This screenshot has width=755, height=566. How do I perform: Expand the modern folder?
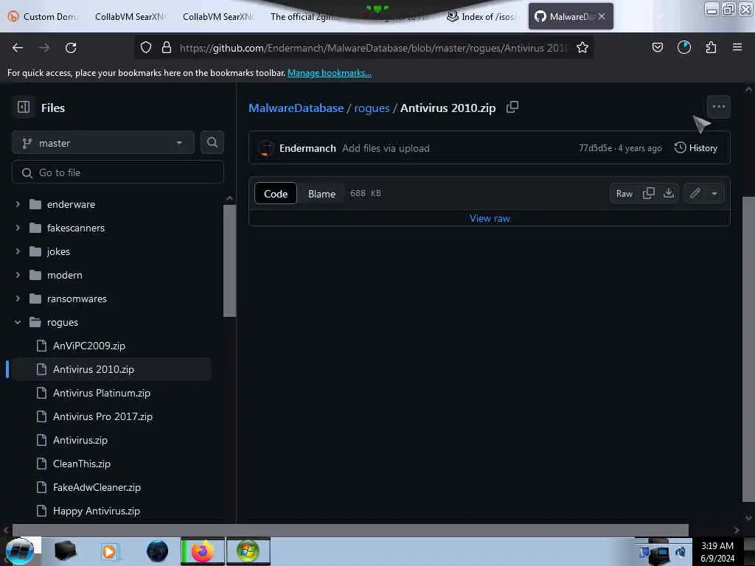18,275
